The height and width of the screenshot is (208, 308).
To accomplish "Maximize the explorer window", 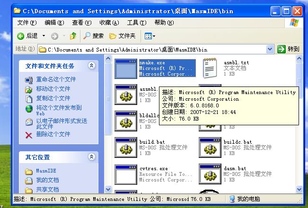I will (x=286, y=11).
